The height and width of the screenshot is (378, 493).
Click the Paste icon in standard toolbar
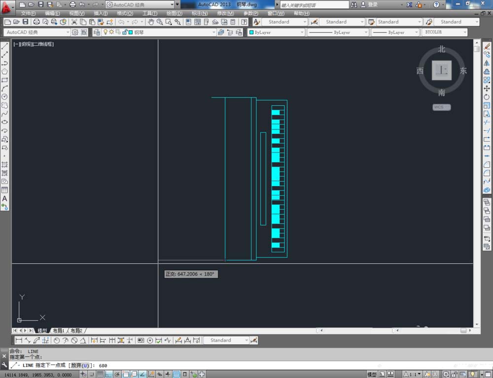tap(92, 22)
